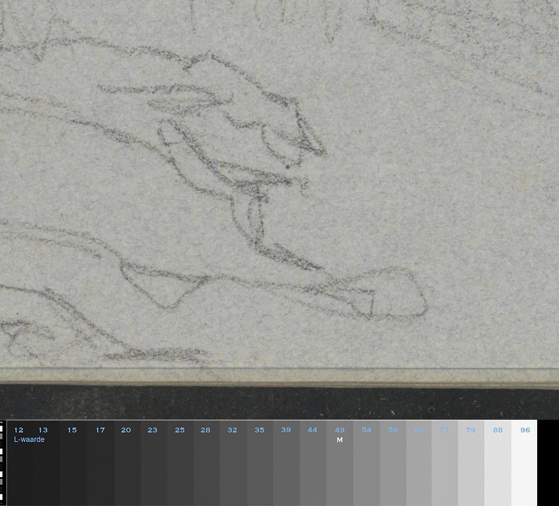The width and height of the screenshot is (559, 506).
Task: Select the dark swatch labeled 15
Action: [x=73, y=464]
